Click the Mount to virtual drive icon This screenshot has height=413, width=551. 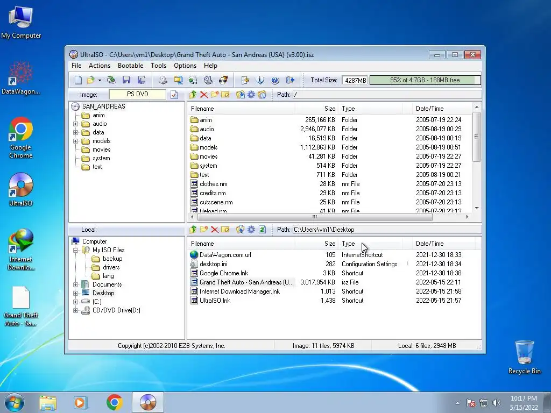pos(208,80)
